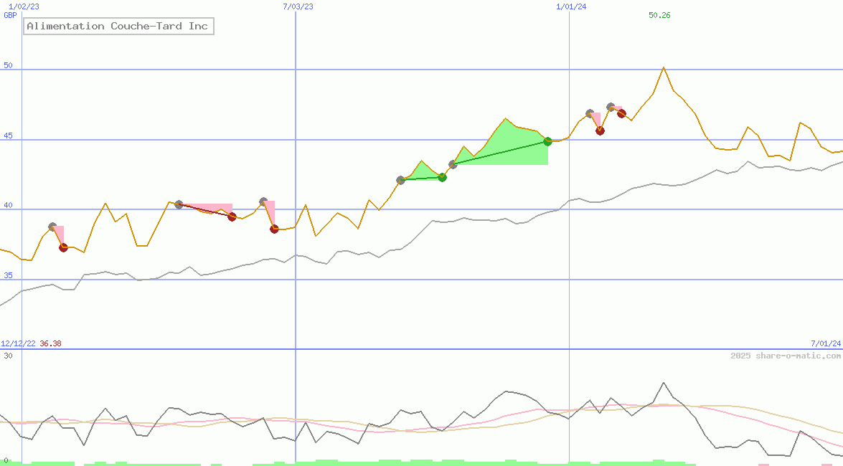Click the Alimentation Couche-Tard Inc title box

(x=118, y=27)
